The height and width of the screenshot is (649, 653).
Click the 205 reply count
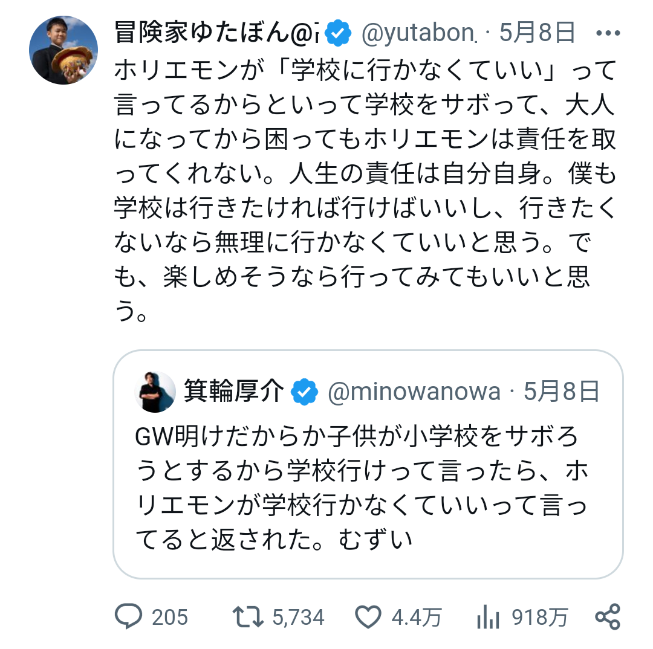point(170,618)
